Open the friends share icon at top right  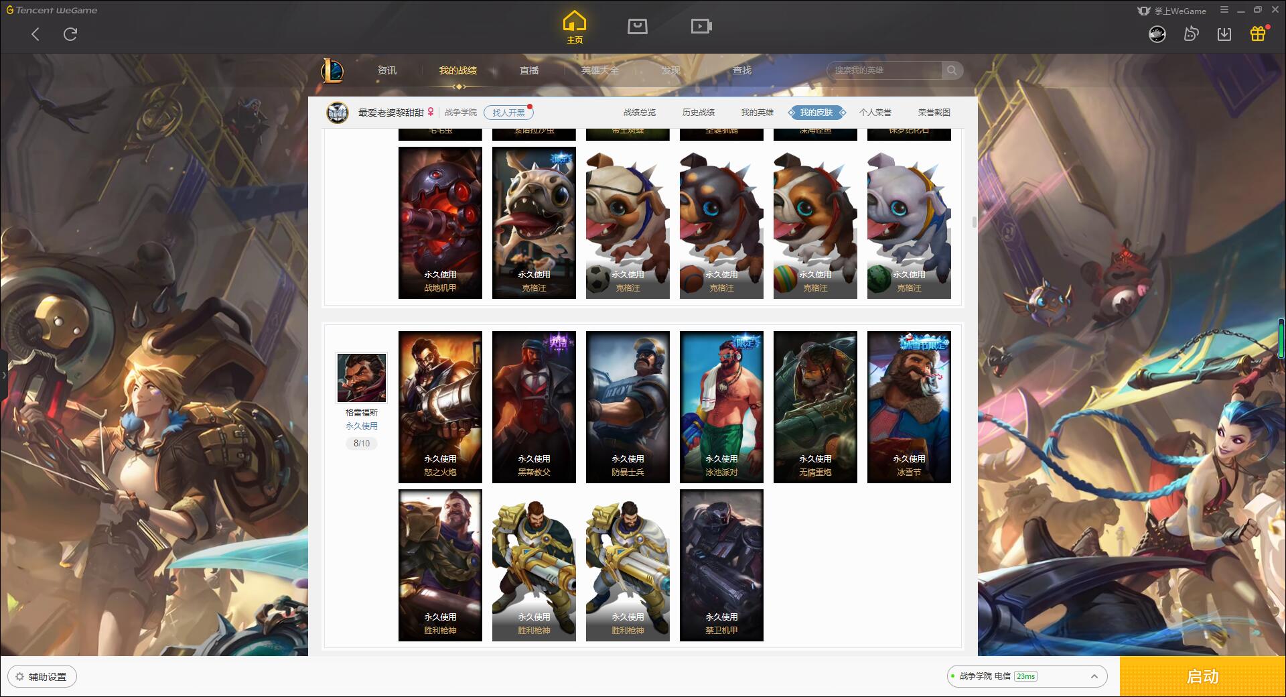[x=1191, y=34]
